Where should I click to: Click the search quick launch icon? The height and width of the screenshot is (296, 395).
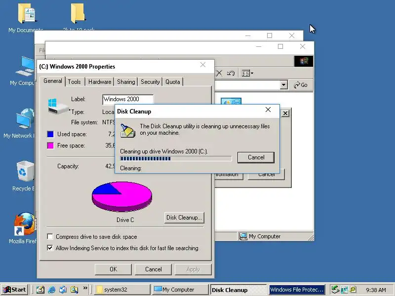[74, 290]
